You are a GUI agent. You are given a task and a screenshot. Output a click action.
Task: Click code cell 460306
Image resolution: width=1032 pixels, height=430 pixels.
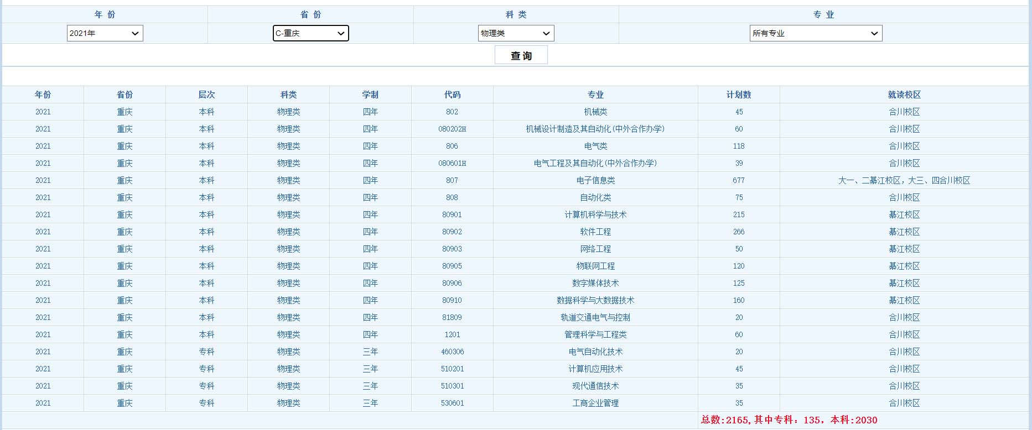click(x=452, y=352)
